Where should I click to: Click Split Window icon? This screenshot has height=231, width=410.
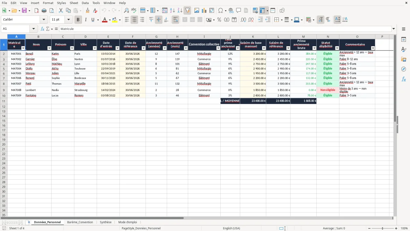click(x=273, y=11)
